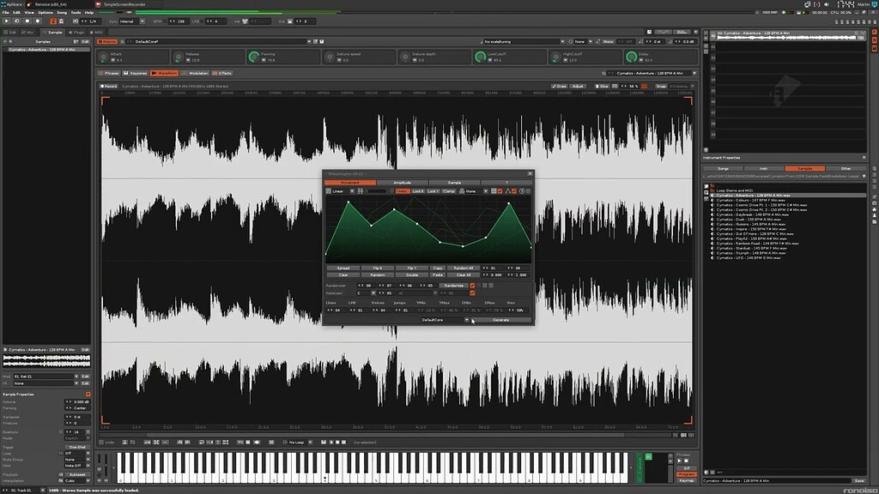Open the Linear curve type dropdown

pyautogui.click(x=343, y=191)
